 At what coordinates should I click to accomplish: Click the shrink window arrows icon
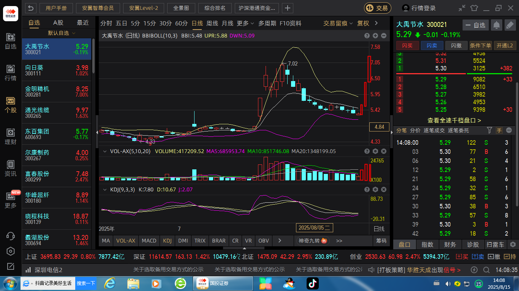[462, 8]
